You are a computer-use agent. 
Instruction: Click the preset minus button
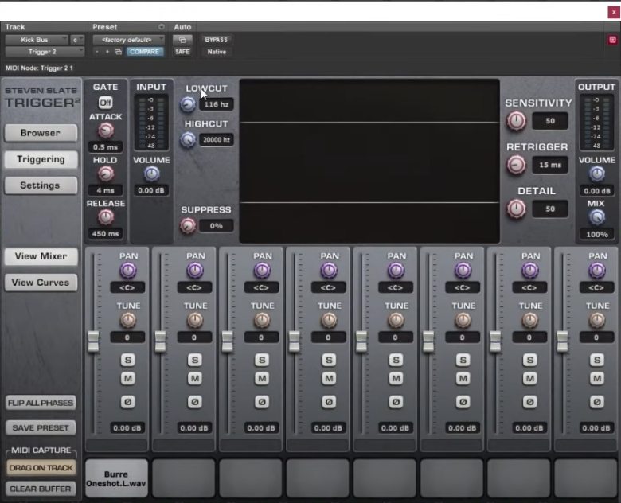tap(96, 52)
